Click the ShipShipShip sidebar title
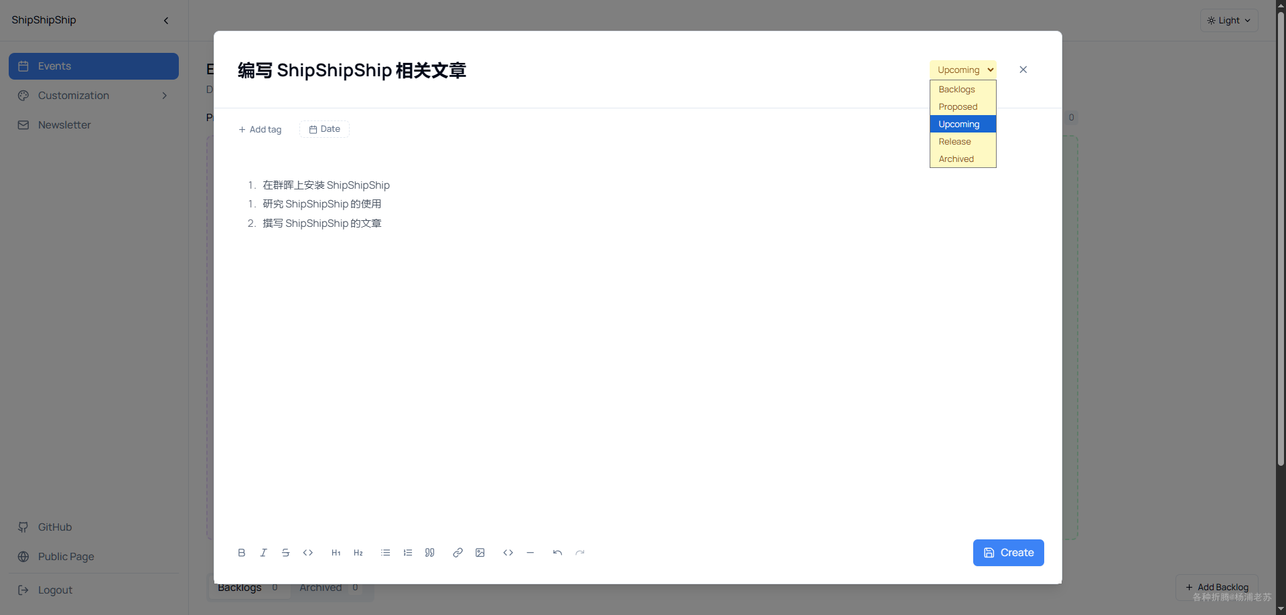Viewport: 1286px width, 615px height. (44, 20)
